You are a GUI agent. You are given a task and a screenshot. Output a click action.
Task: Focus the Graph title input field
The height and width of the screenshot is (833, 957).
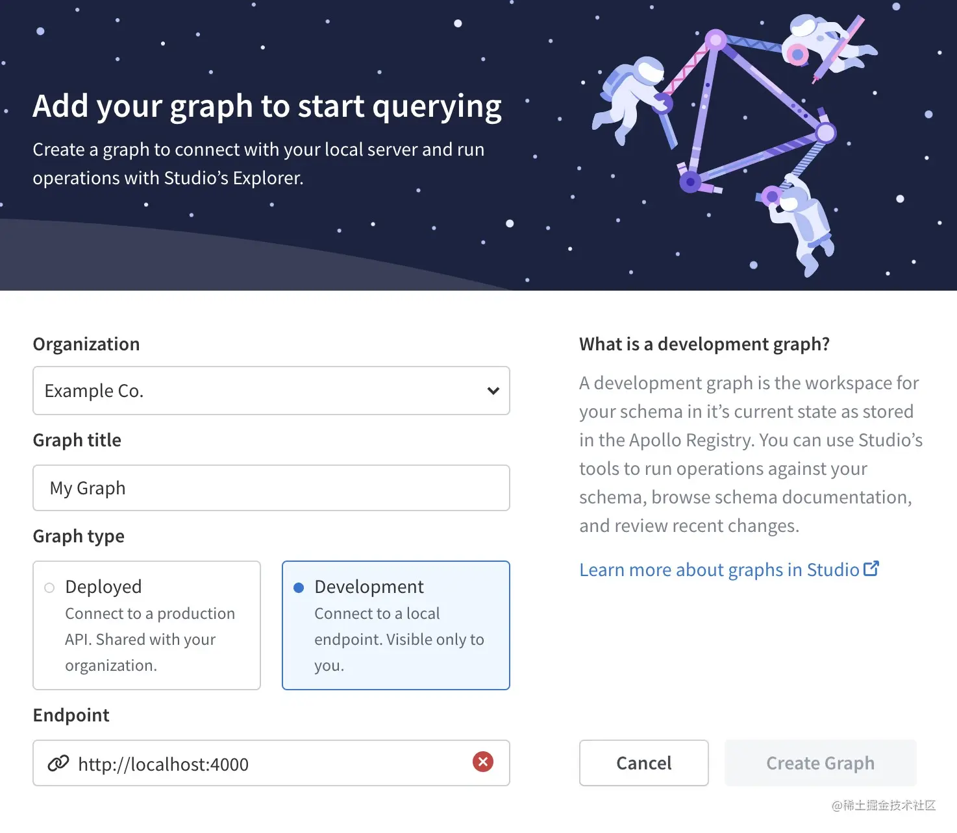(x=271, y=488)
